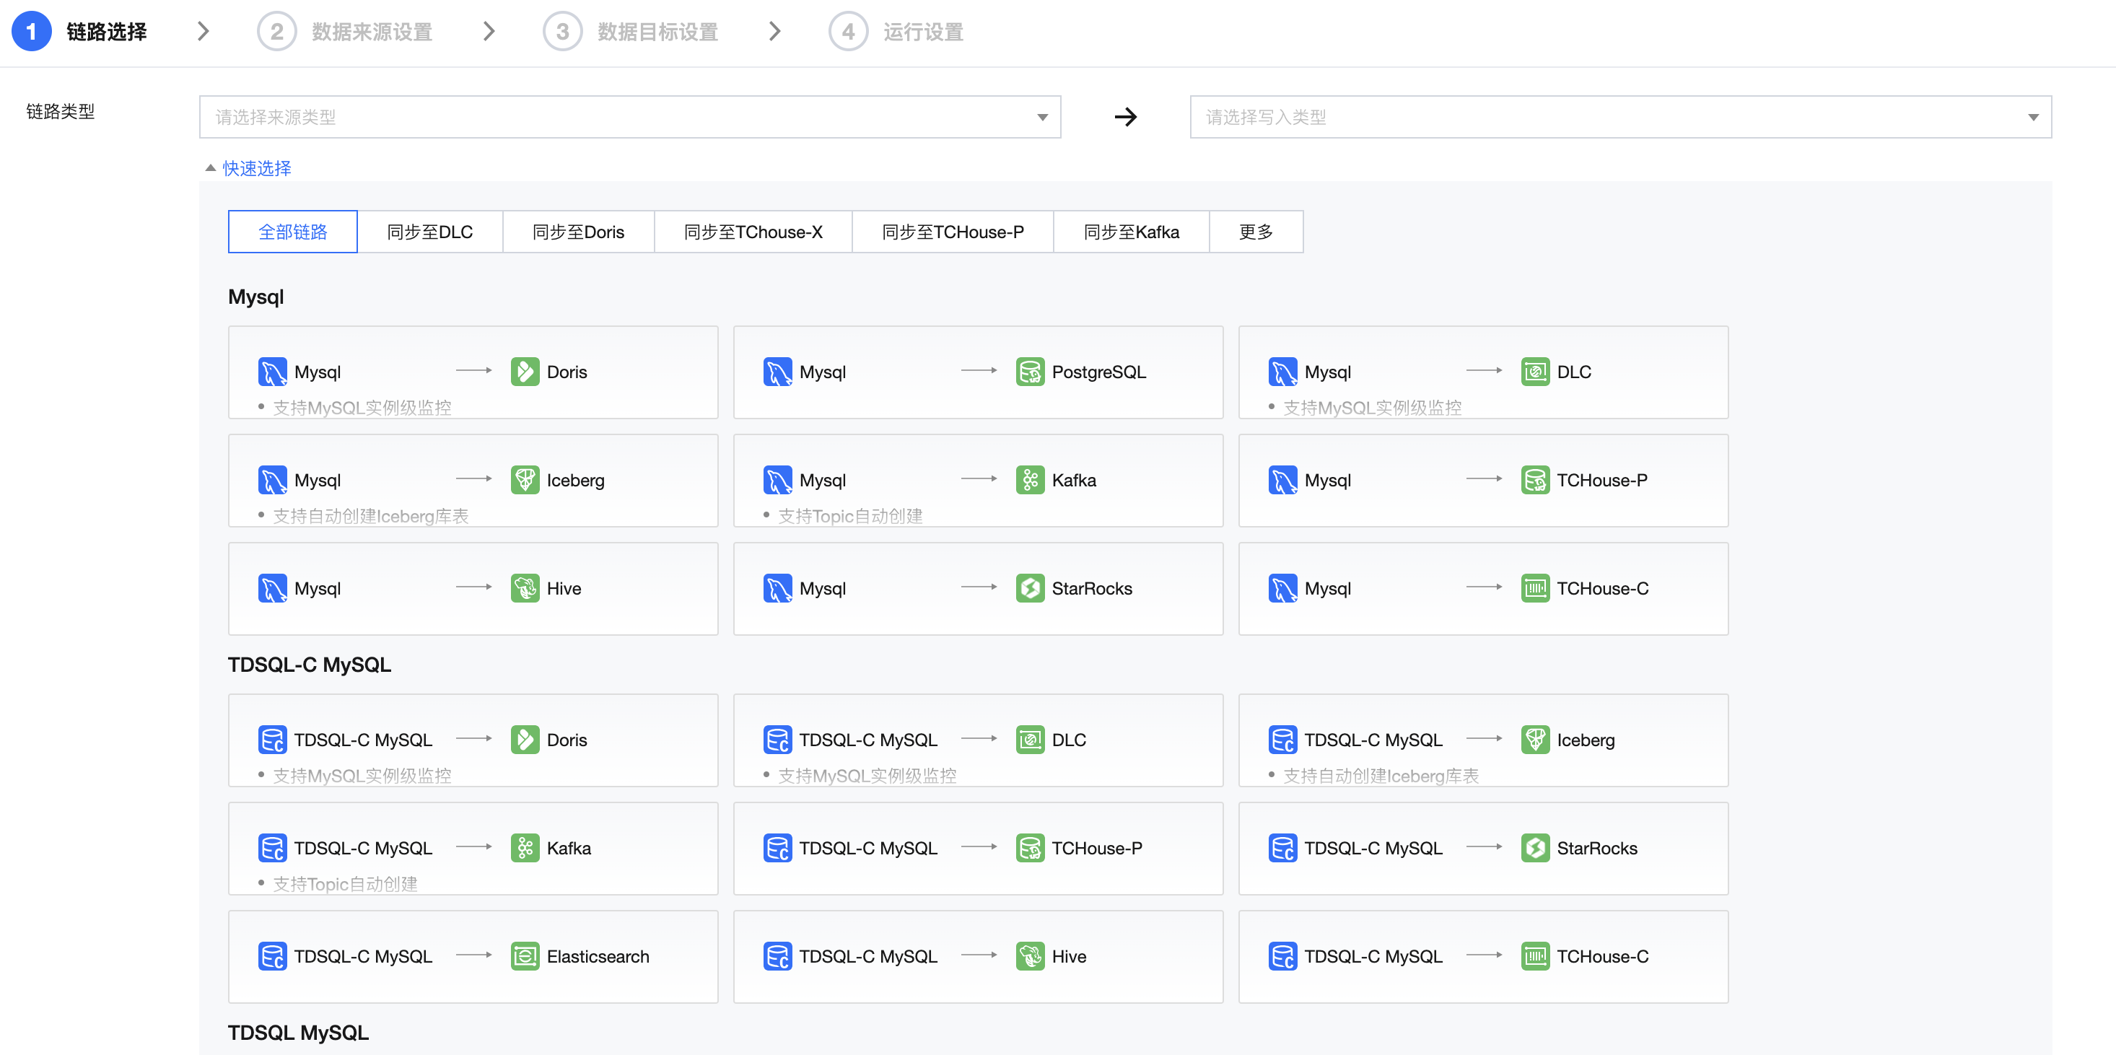Click the PostgreSQL target icon
2116x1055 pixels.
coord(1029,372)
